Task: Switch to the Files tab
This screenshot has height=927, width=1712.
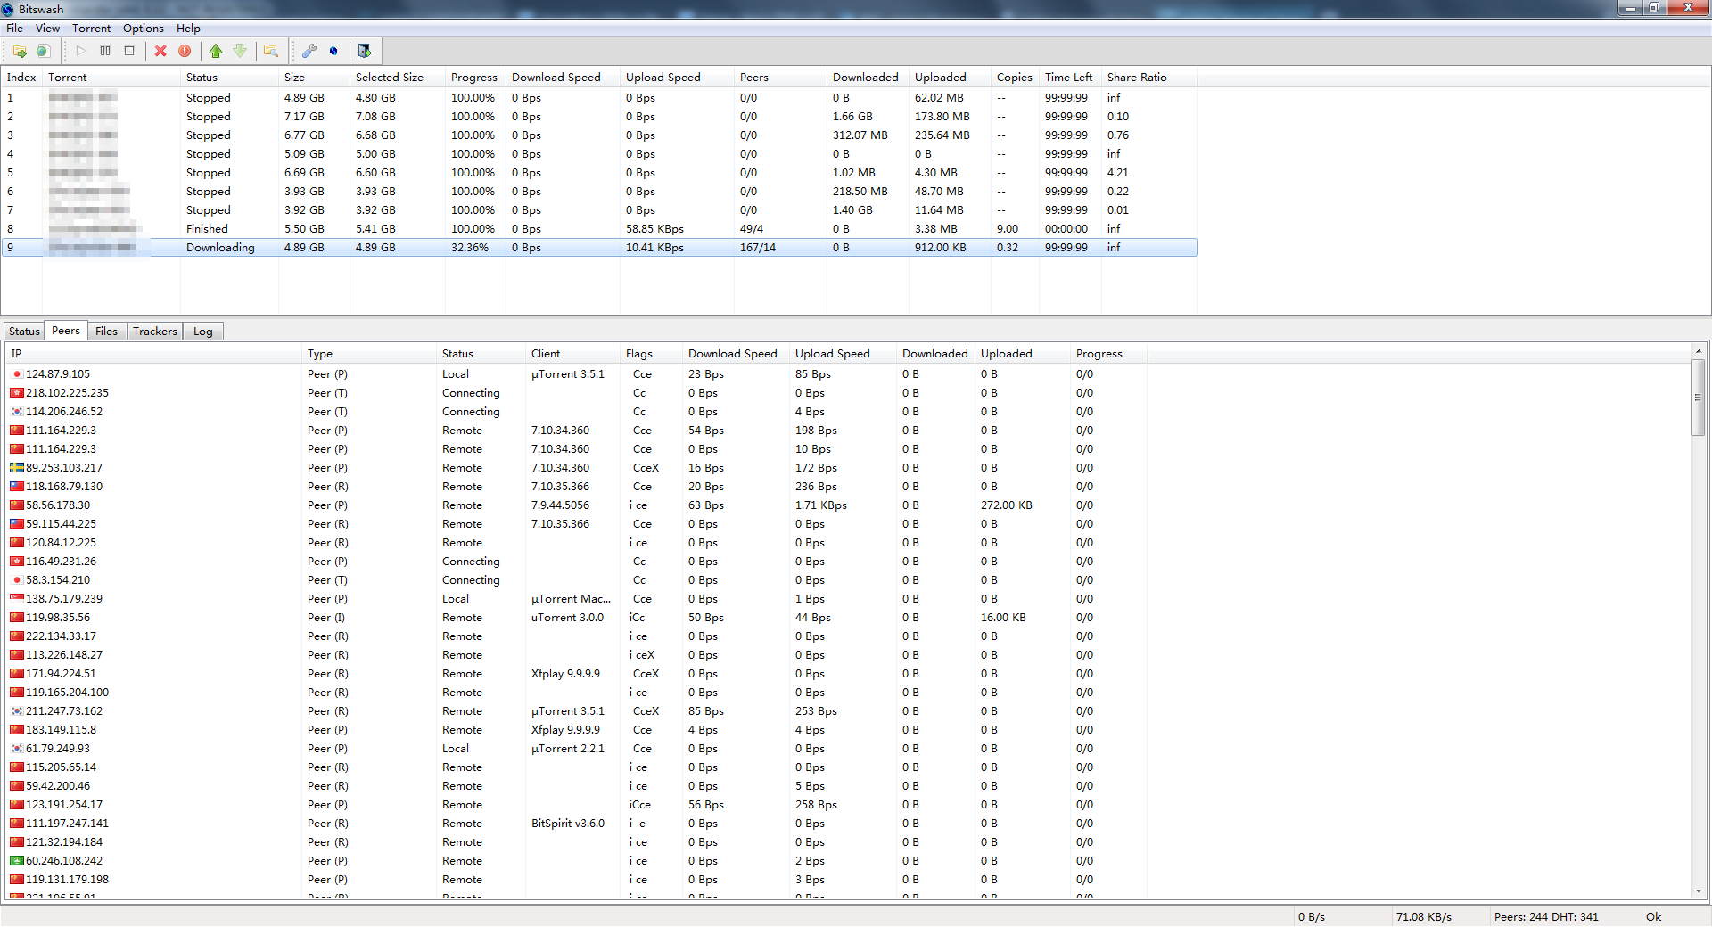Action: tap(106, 331)
